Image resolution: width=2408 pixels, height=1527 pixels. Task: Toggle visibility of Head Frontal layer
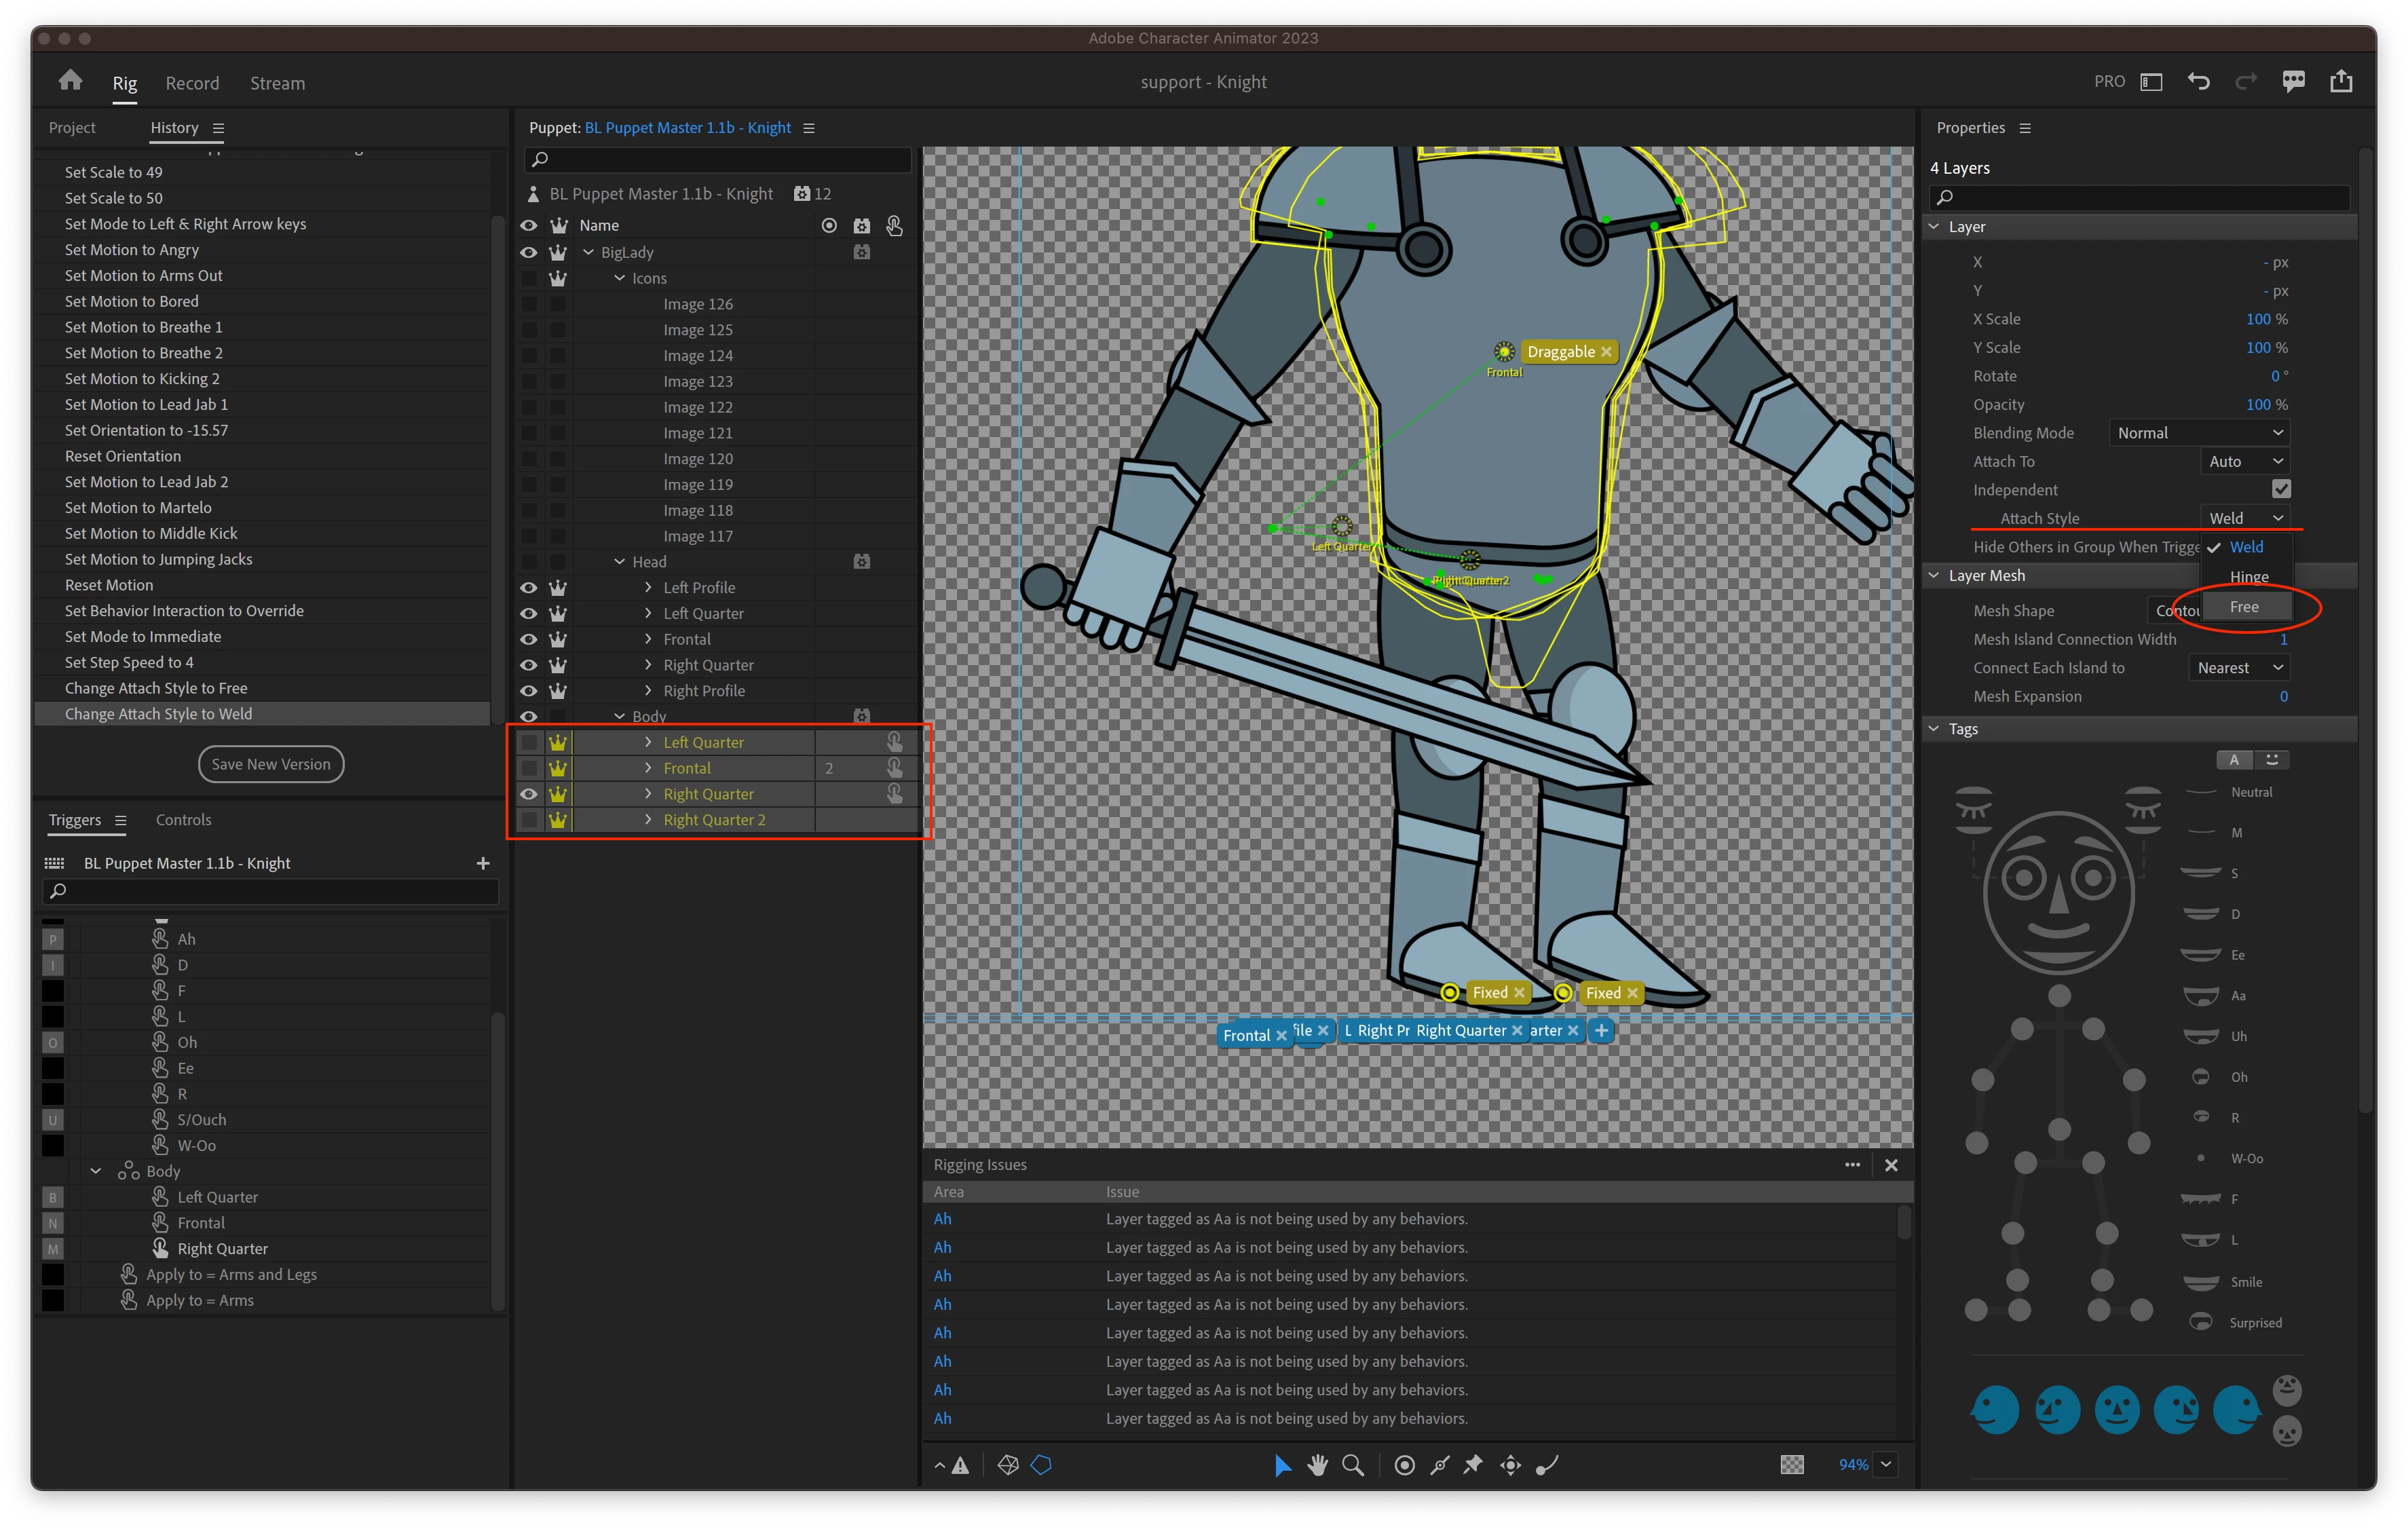529,640
